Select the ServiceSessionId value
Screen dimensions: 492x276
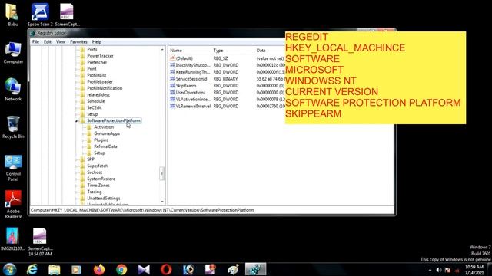(x=191, y=79)
